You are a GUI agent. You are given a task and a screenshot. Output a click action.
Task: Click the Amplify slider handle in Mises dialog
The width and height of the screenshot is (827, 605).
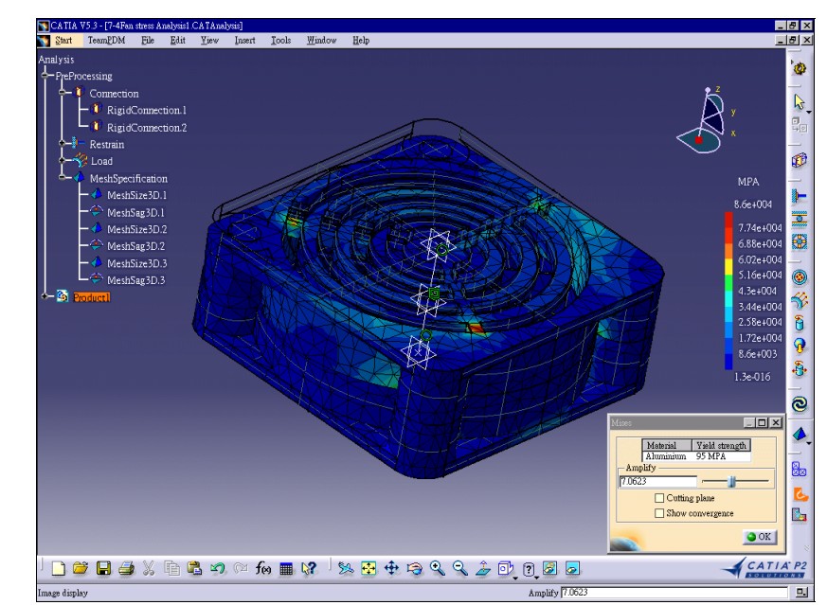click(731, 481)
